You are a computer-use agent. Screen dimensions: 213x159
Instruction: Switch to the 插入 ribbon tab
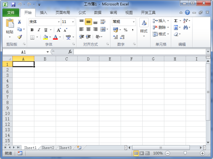click(x=43, y=12)
